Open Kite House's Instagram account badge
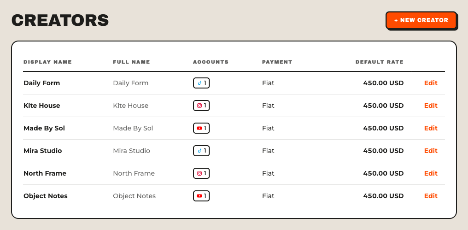This screenshot has width=468, height=230. [201, 106]
